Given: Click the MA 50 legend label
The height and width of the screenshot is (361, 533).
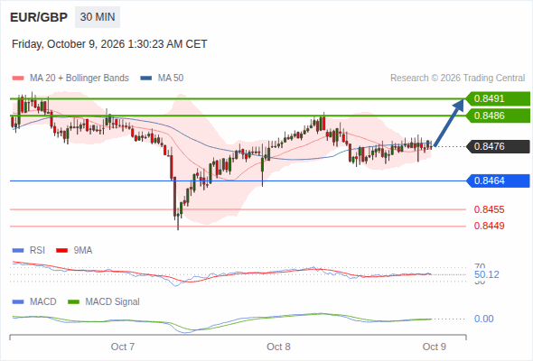Looking at the screenshot, I should click(171, 79).
